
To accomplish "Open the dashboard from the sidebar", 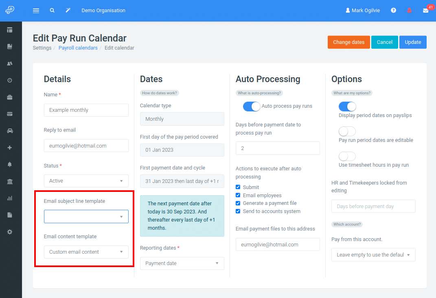I will click(x=11, y=30).
